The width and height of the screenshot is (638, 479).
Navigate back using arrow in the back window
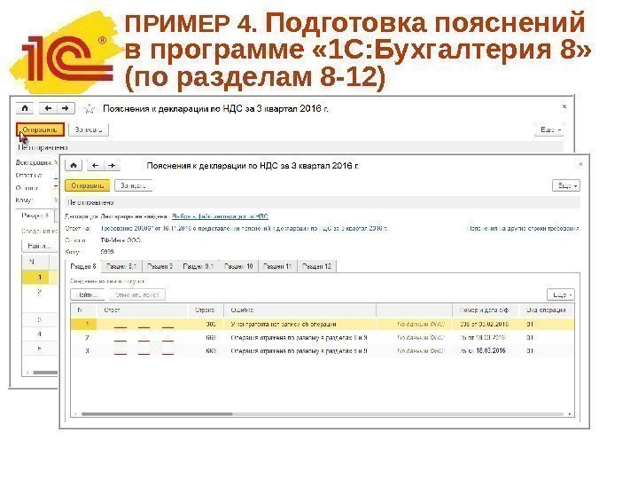click(x=48, y=108)
